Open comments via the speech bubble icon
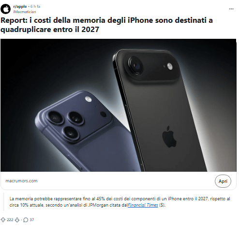239x226 pixels. pos(26,220)
